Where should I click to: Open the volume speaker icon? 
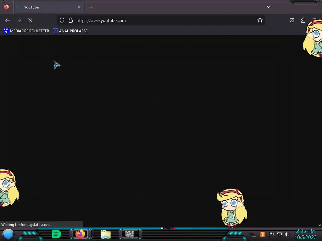click(287, 234)
